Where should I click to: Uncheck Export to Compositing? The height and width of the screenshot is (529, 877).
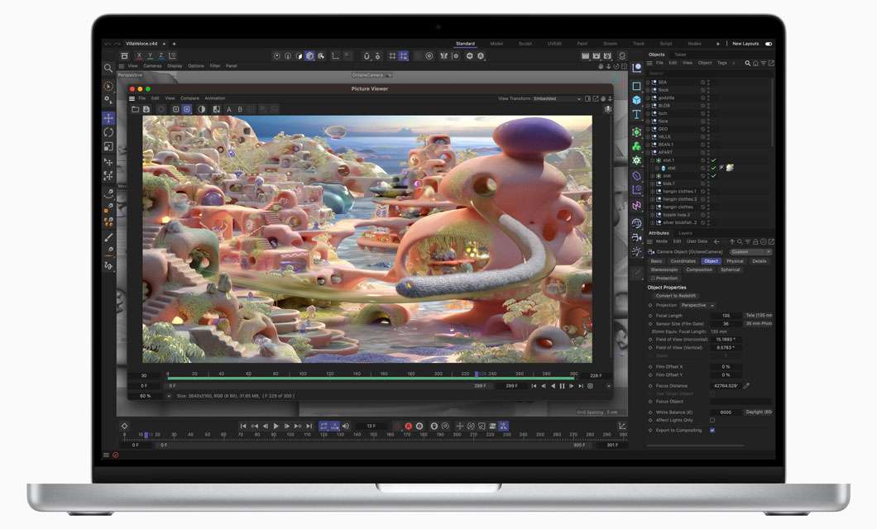point(712,430)
